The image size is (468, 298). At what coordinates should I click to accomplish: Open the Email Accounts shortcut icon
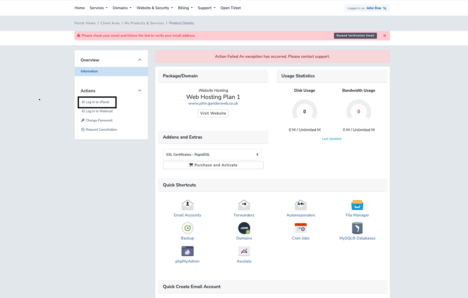(187, 205)
